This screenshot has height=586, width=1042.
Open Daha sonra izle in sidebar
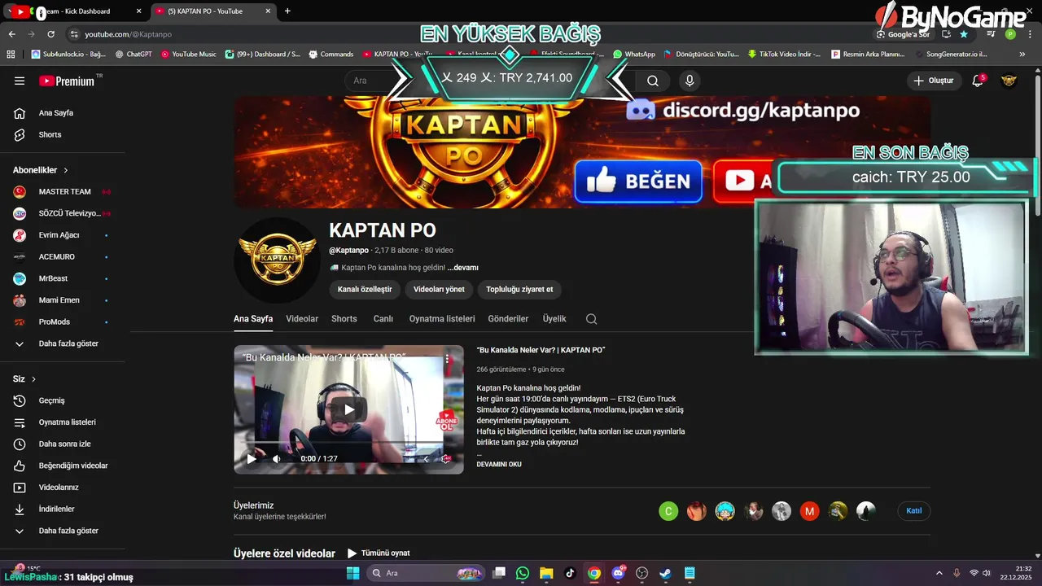63,444
